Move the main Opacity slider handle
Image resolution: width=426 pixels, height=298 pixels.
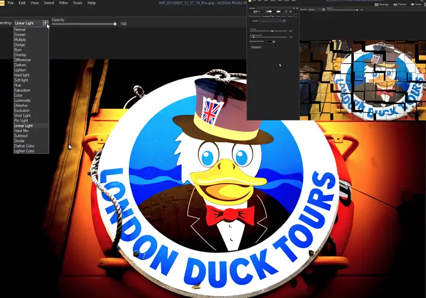[115, 24]
